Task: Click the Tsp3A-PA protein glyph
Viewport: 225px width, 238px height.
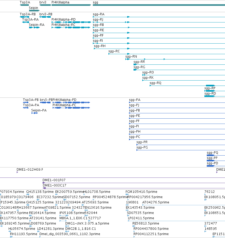Action: 26,108
